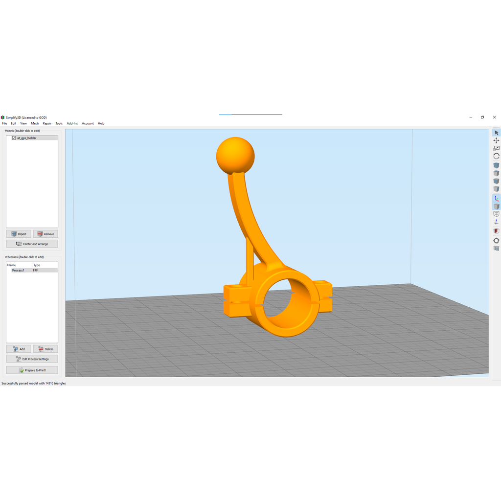Open machine control panel gear icon

(x=496, y=241)
